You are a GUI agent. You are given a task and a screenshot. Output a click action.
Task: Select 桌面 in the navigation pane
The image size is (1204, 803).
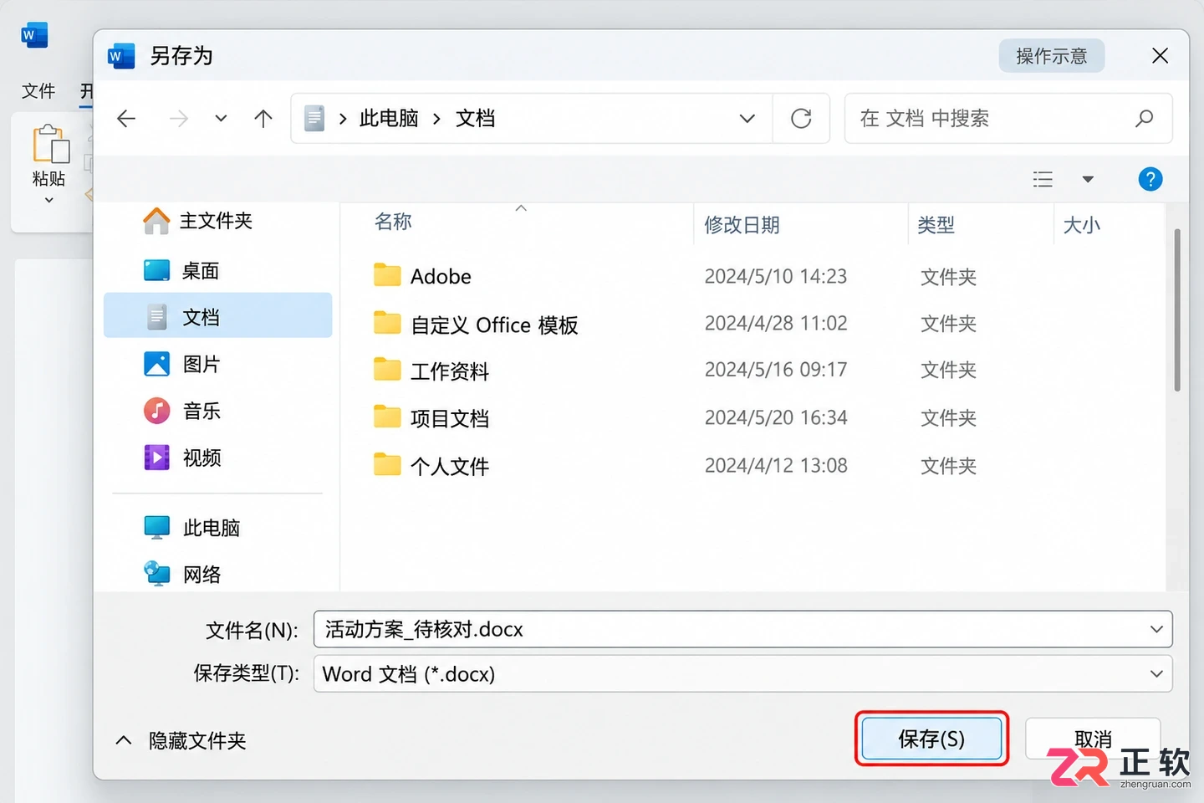point(217,270)
